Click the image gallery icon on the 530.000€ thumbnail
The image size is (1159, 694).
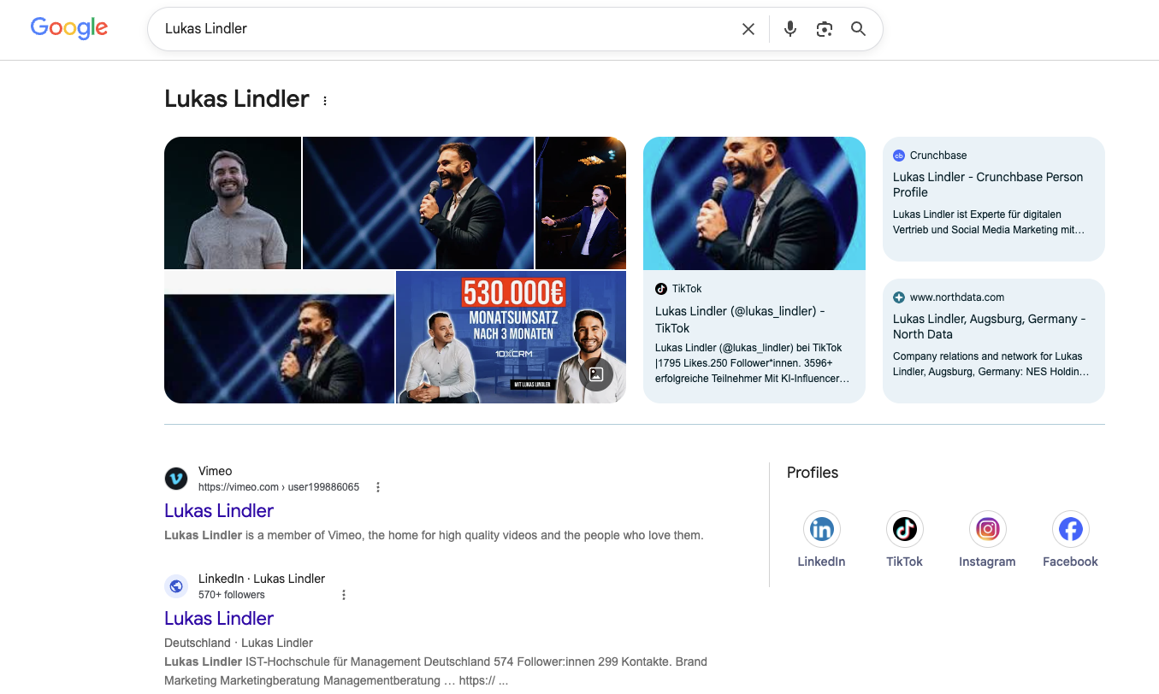coord(596,374)
